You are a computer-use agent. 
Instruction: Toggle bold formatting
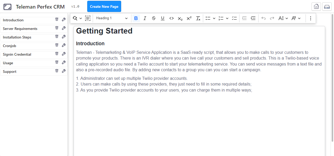coord(136,18)
